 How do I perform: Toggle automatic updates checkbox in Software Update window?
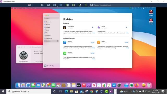click(x=34, y=61)
